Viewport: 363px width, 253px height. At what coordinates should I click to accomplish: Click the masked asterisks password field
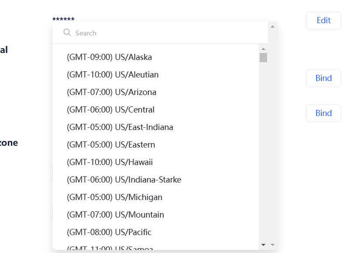click(63, 19)
